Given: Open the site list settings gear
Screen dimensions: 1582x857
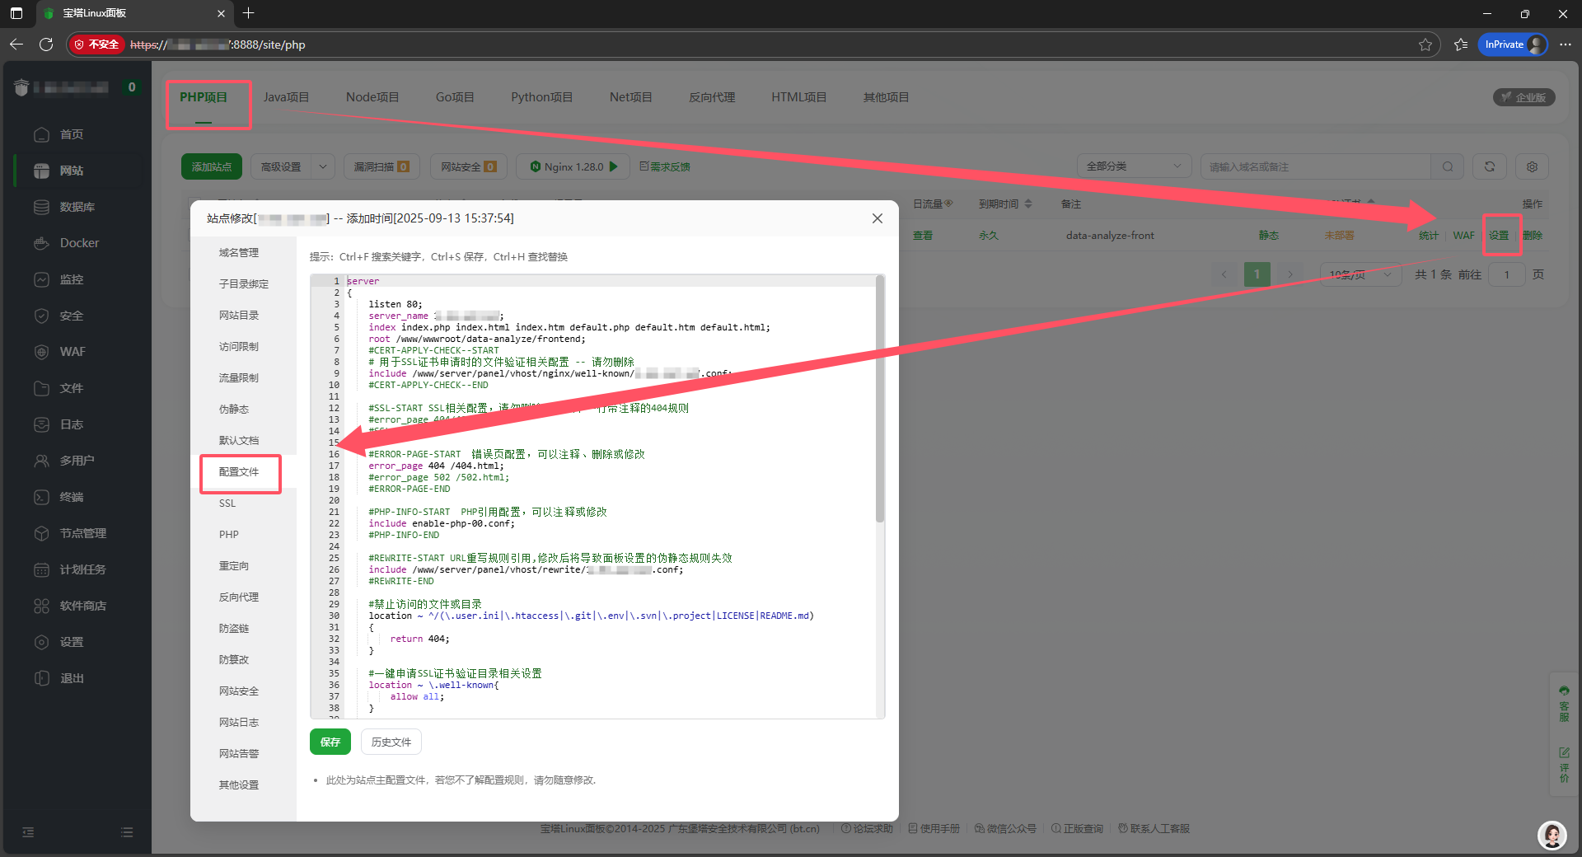Looking at the screenshot, I should 1532,166.
